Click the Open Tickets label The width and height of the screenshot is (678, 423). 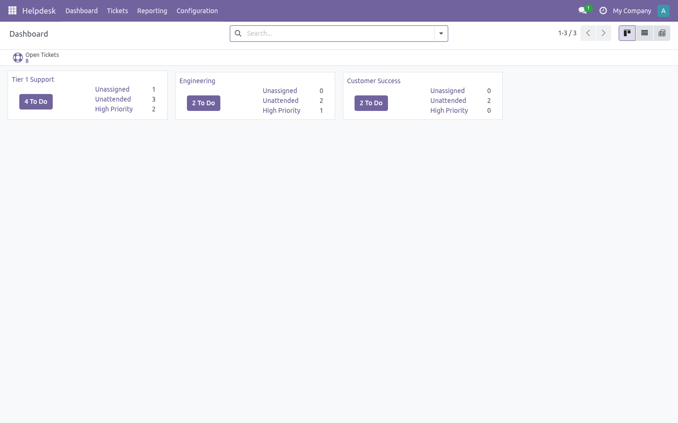(x=42, y=55)
